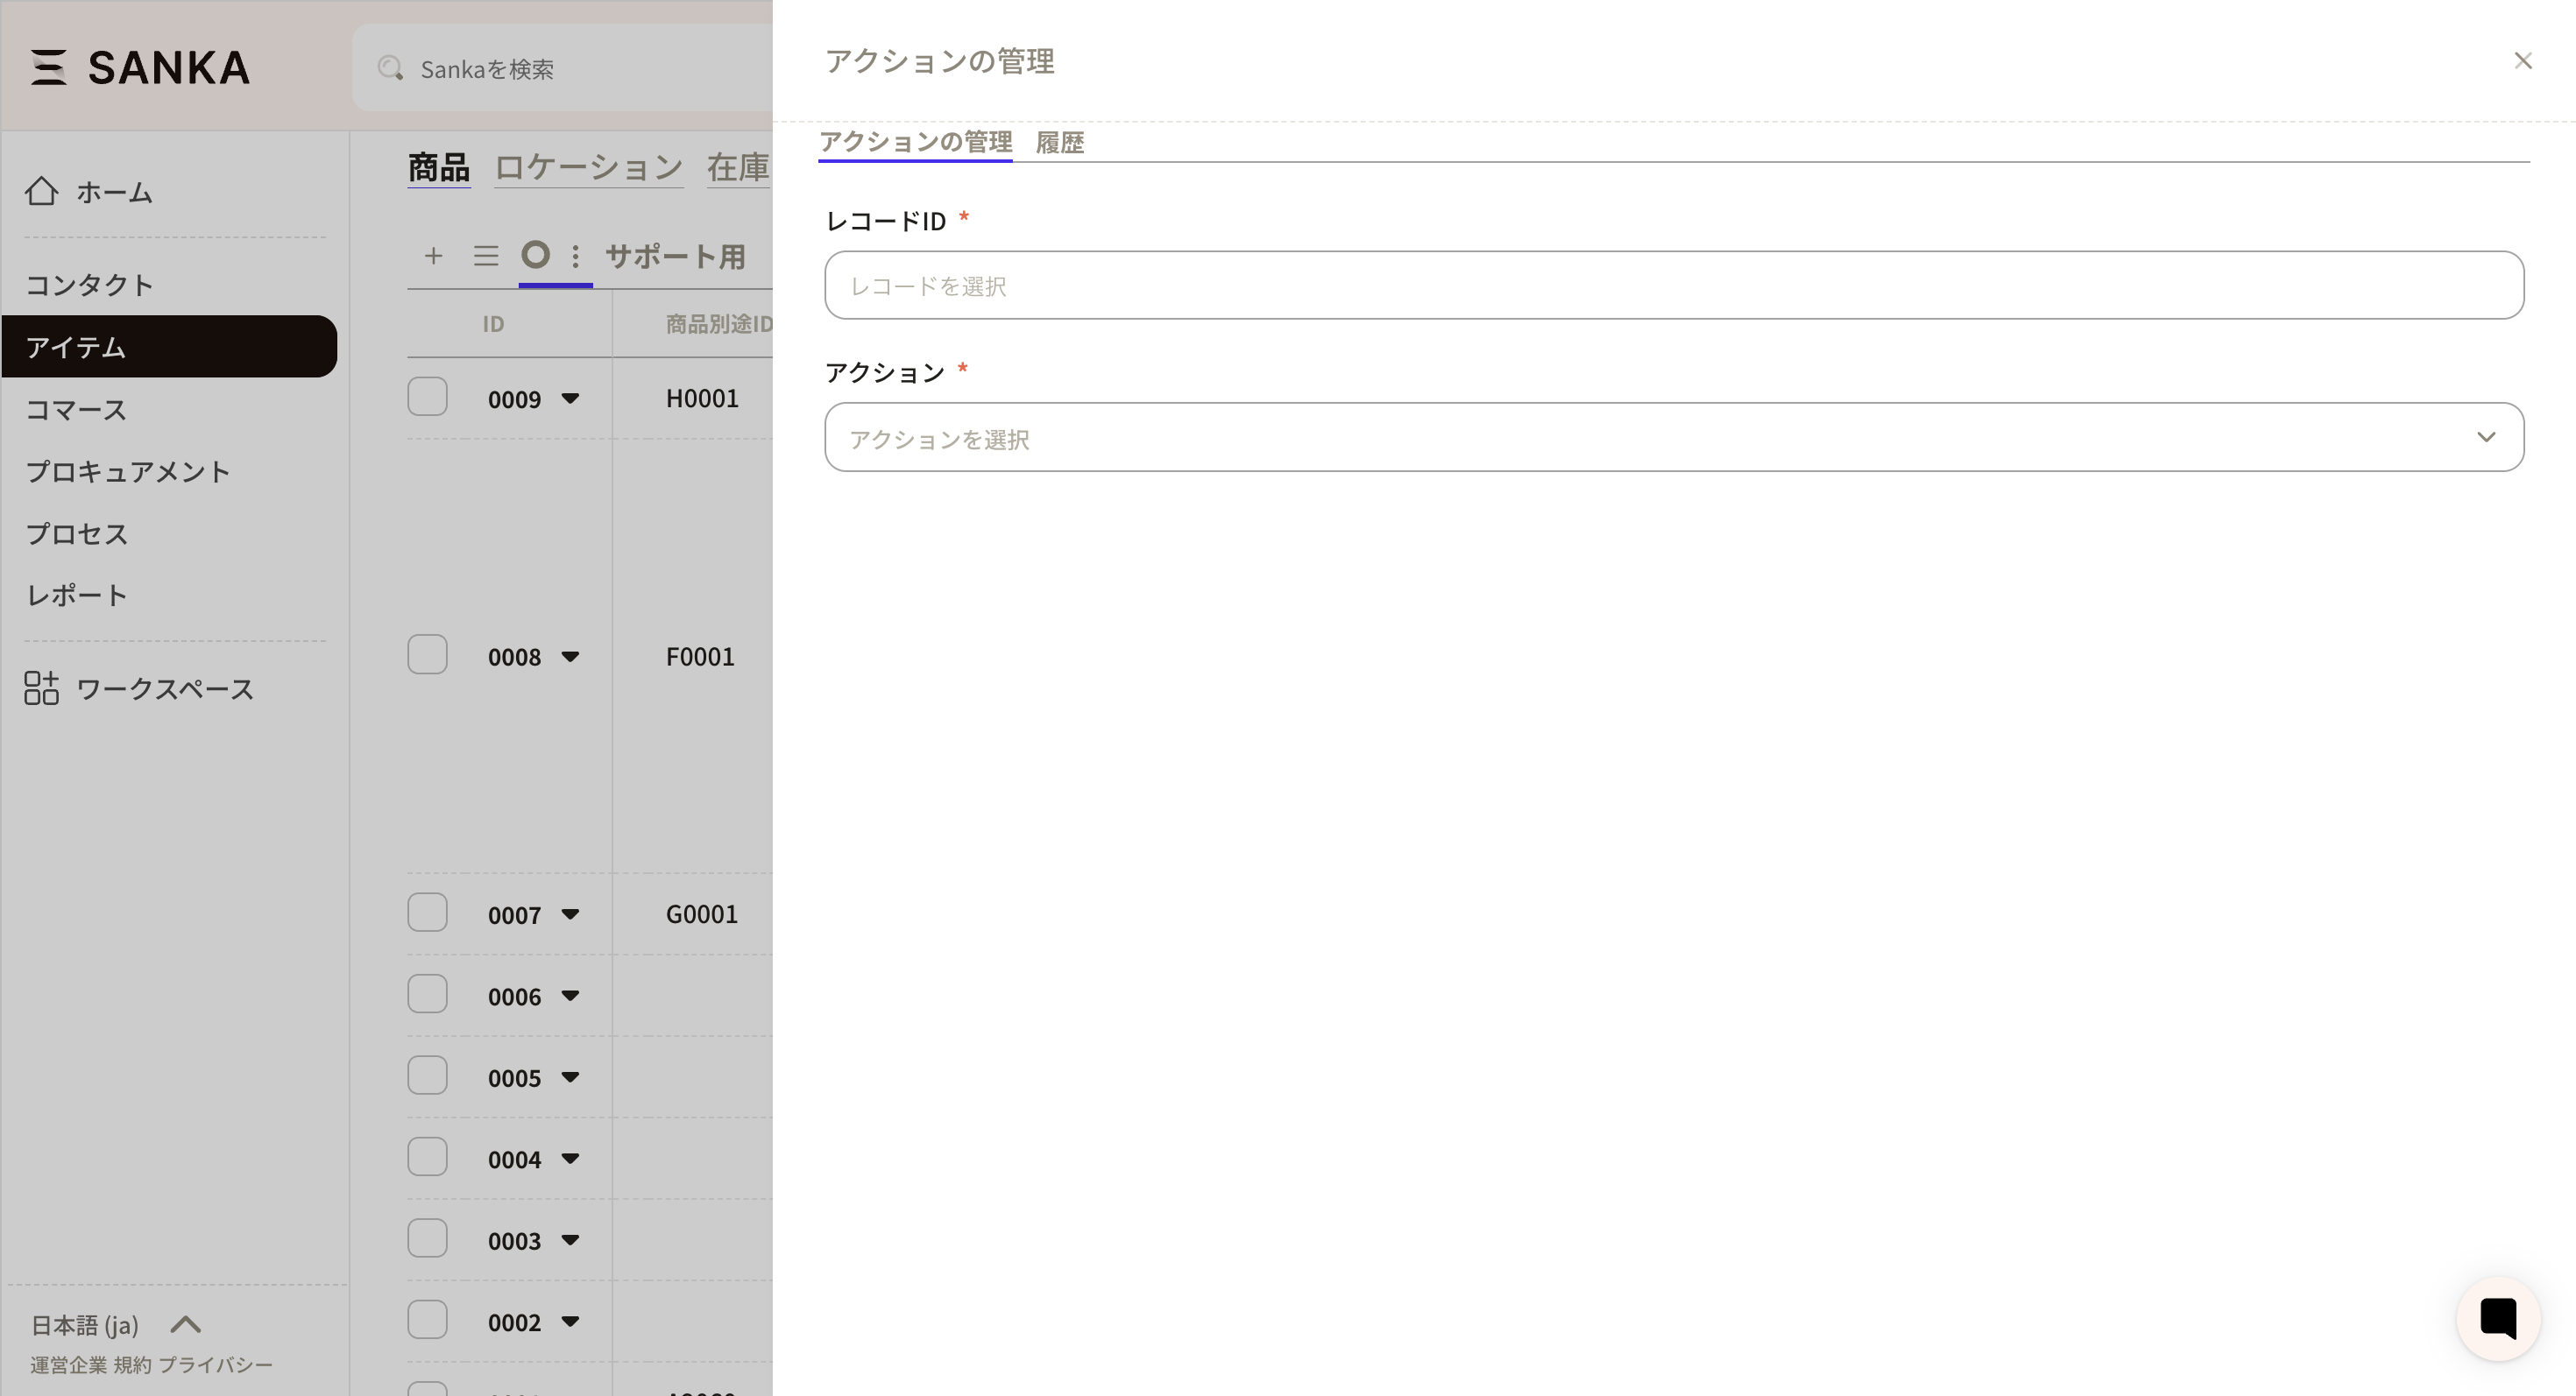Check the checkbox for row 0009
This screenshot has height=1396, width=2576.
(x=427, y=397)
